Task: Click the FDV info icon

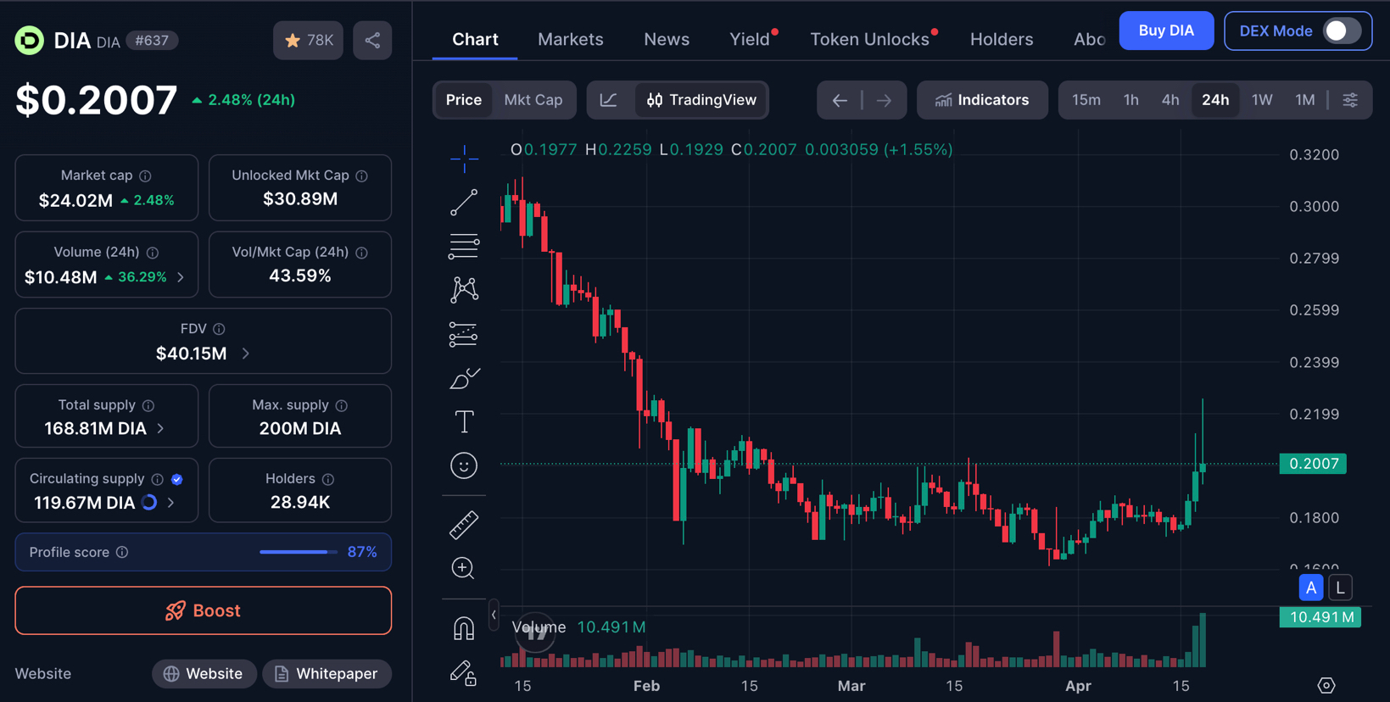Action: pos(219,329)
